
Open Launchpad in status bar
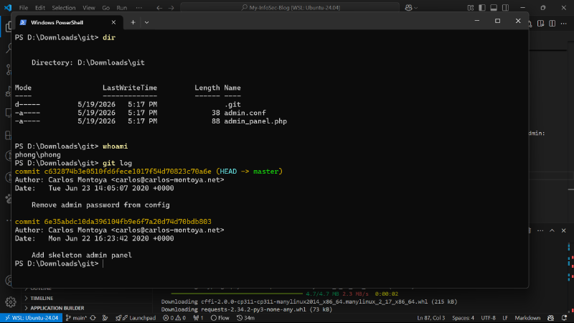tap(136, 318)
